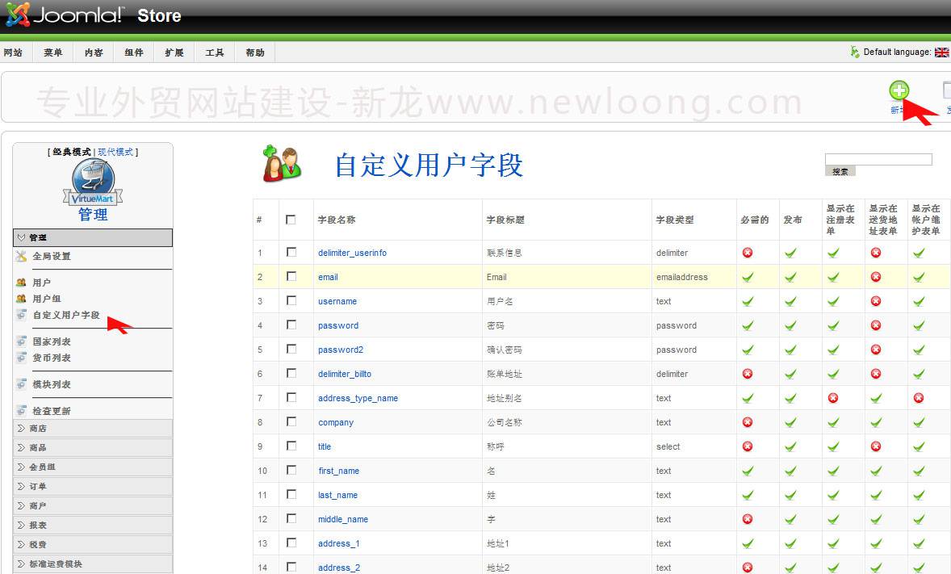Open the username field link in the table
Image resolution: width=951 pixels, height=574 pixels.
tap(337, 301)
